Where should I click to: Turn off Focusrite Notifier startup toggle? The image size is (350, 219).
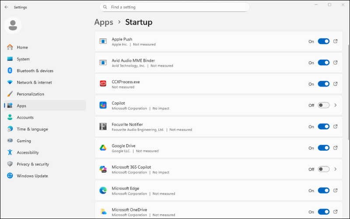pos(323,127)
